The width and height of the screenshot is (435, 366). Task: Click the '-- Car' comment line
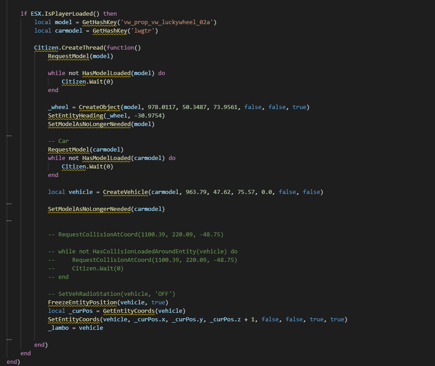[58, 141]
